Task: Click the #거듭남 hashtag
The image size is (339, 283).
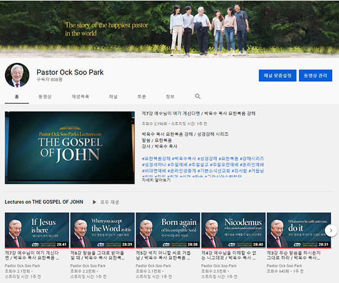Action: (256, 171)
